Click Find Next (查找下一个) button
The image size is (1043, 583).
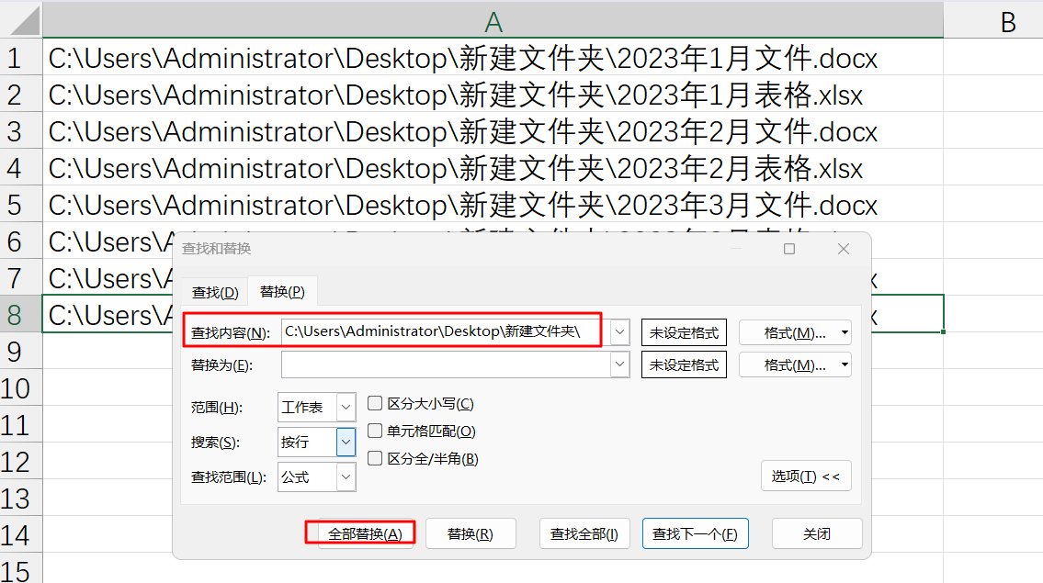(695, 533)
